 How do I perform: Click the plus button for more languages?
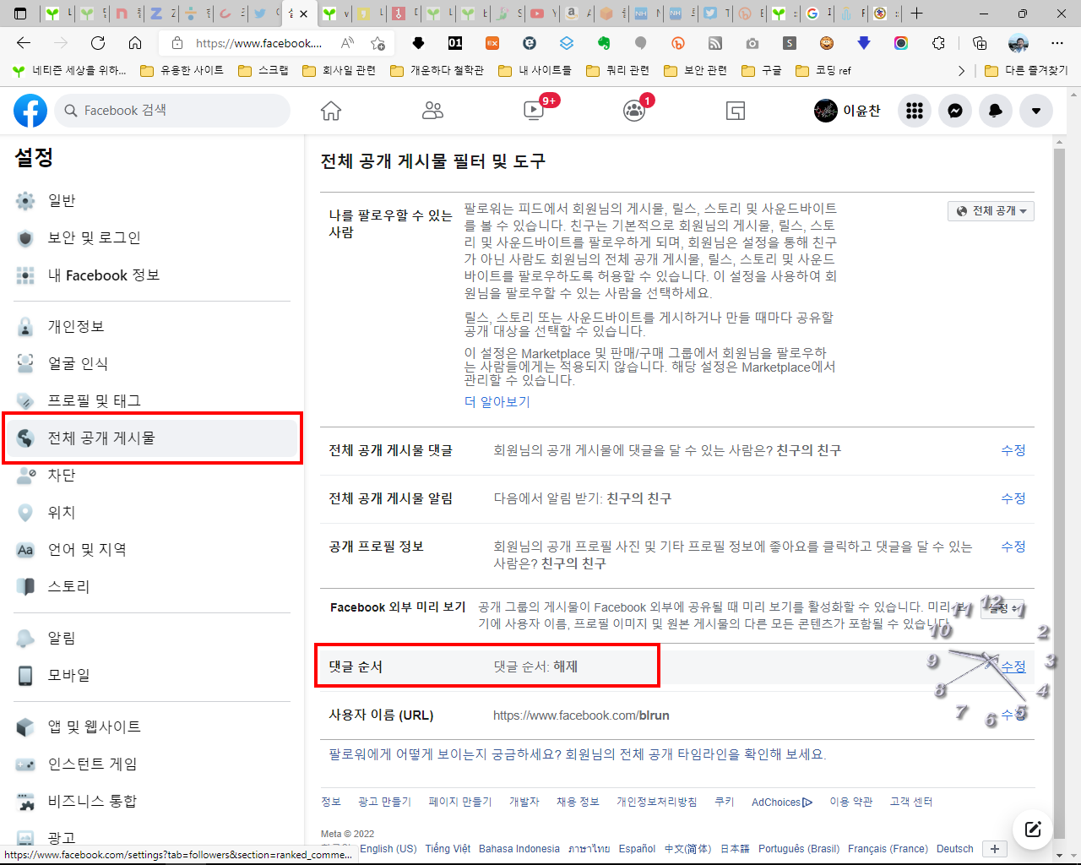995,849
